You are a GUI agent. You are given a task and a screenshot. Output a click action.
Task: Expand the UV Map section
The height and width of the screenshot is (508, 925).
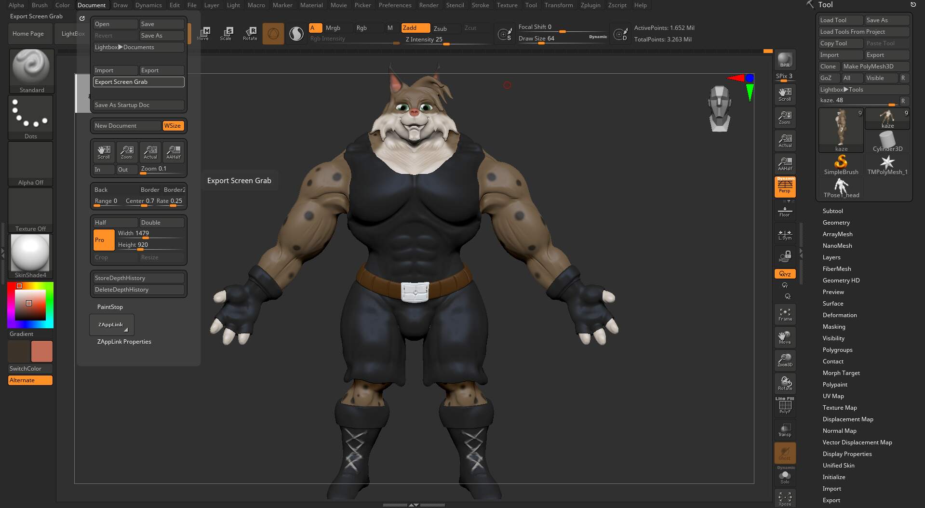coord(833,396)
